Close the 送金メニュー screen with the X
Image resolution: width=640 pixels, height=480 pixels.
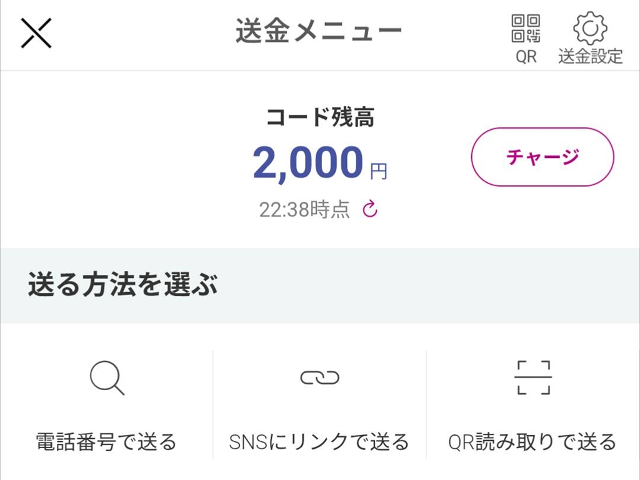tap(36, 33)
